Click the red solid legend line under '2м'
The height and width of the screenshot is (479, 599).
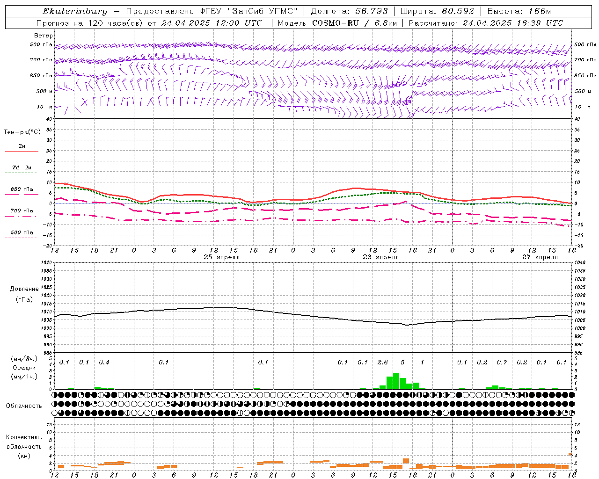point(22,152)
